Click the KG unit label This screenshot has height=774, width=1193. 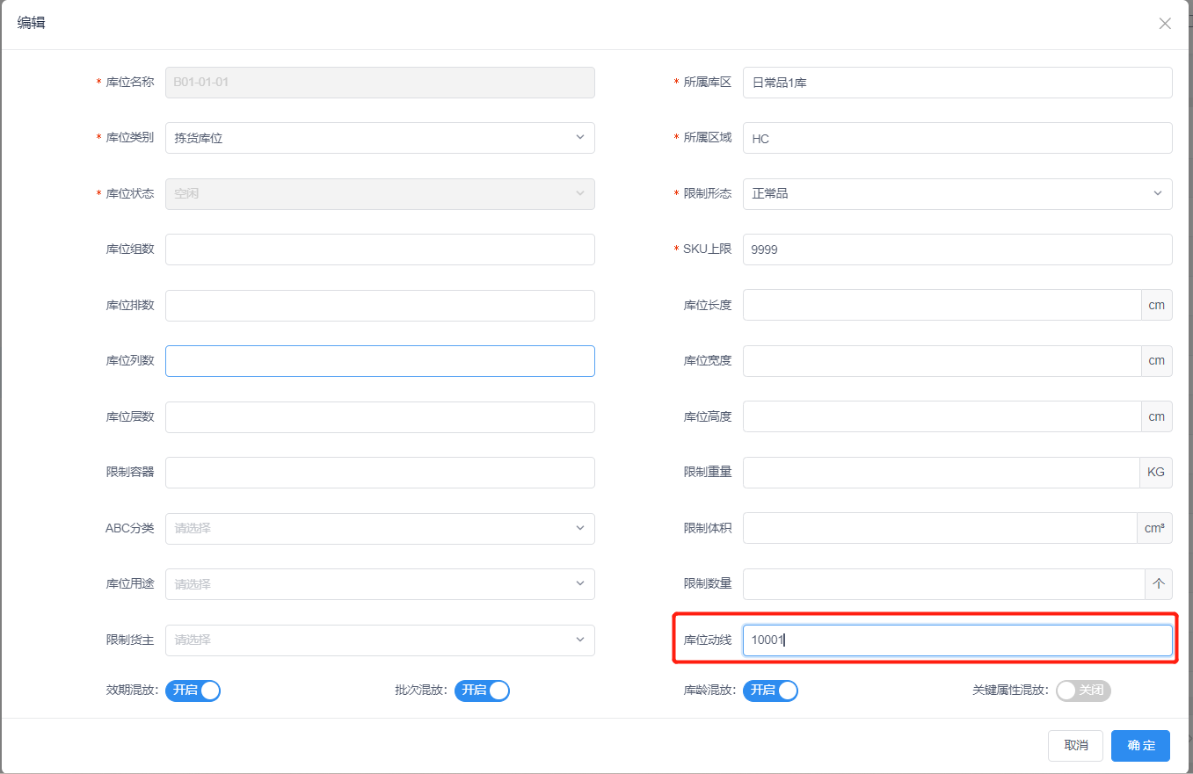[x=1156, y=473]
